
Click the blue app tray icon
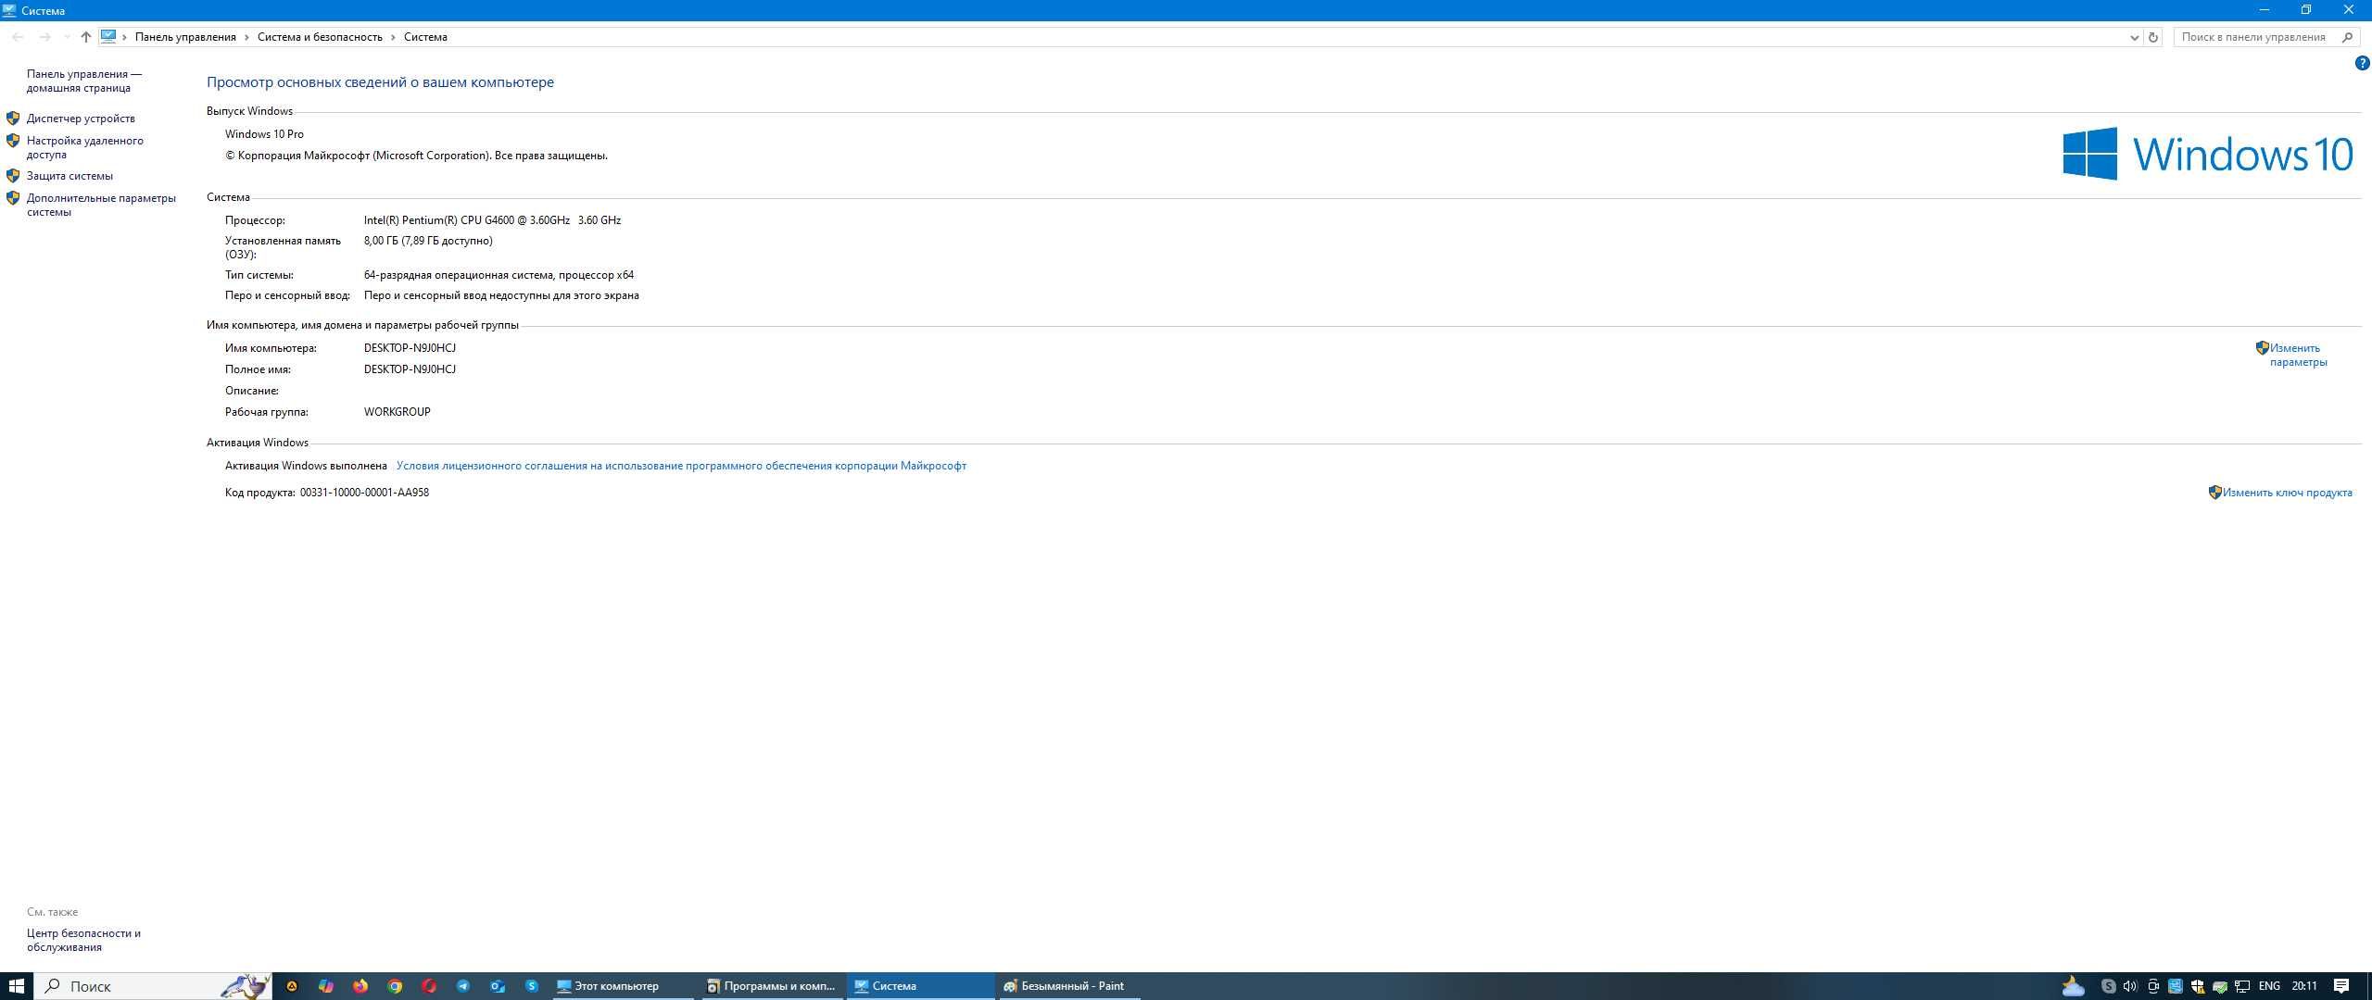2176,986
